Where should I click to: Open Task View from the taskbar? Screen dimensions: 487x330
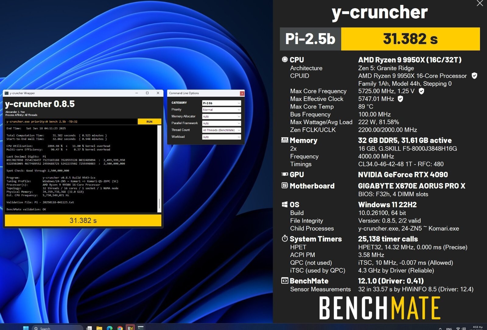point(89,328)
